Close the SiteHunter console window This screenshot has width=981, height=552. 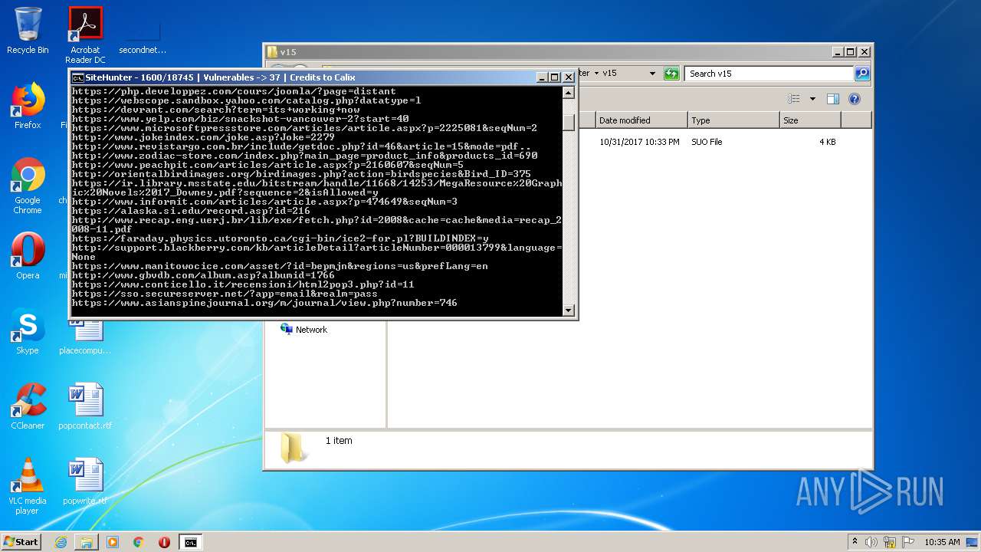[x=569, y=77]
